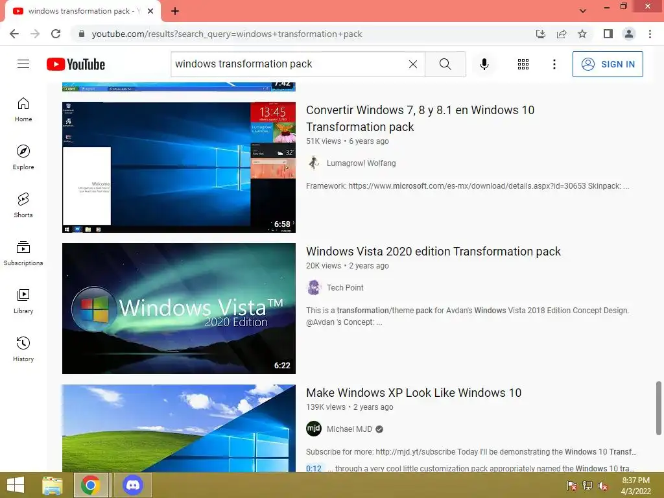Start voice search with microphone icon
The width and height of the screenshot is (664, 498).
tap(484, 64)
